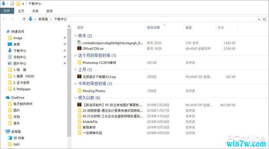Click the 下载中心 download arrow icon in sidebar

coord(10,50)
